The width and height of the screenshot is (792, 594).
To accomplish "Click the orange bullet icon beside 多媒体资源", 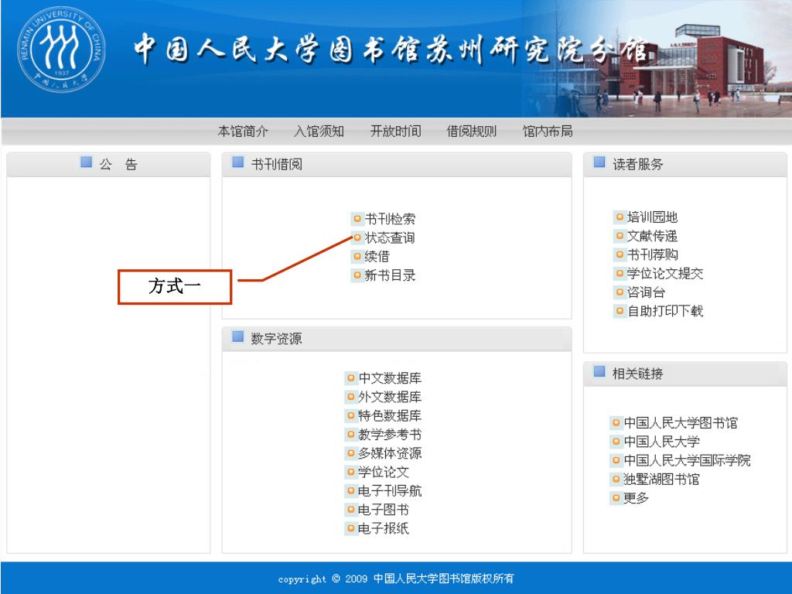I will point(351,453).
